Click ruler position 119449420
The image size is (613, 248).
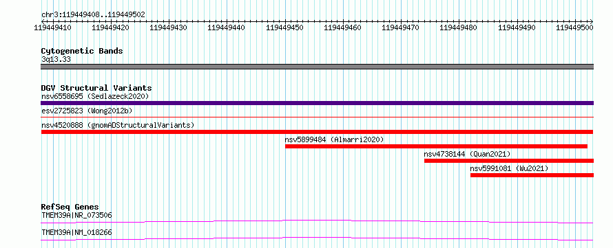click(x=110, y=27)
